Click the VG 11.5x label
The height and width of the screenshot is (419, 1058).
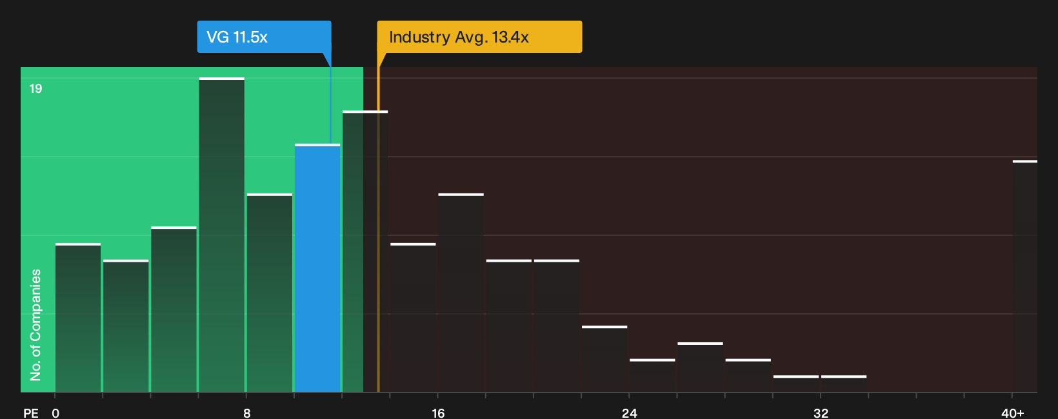coord(264,37)
